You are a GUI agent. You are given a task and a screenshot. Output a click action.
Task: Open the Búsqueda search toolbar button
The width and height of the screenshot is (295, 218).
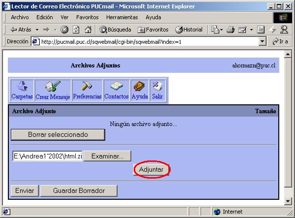coord(115,30)
